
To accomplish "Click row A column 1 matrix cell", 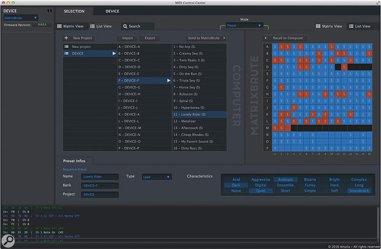I will 275,47.
